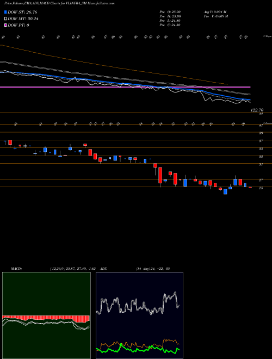
Task: Click the magenta DOW PT legend swatch
Action: [x=5, y=25]
